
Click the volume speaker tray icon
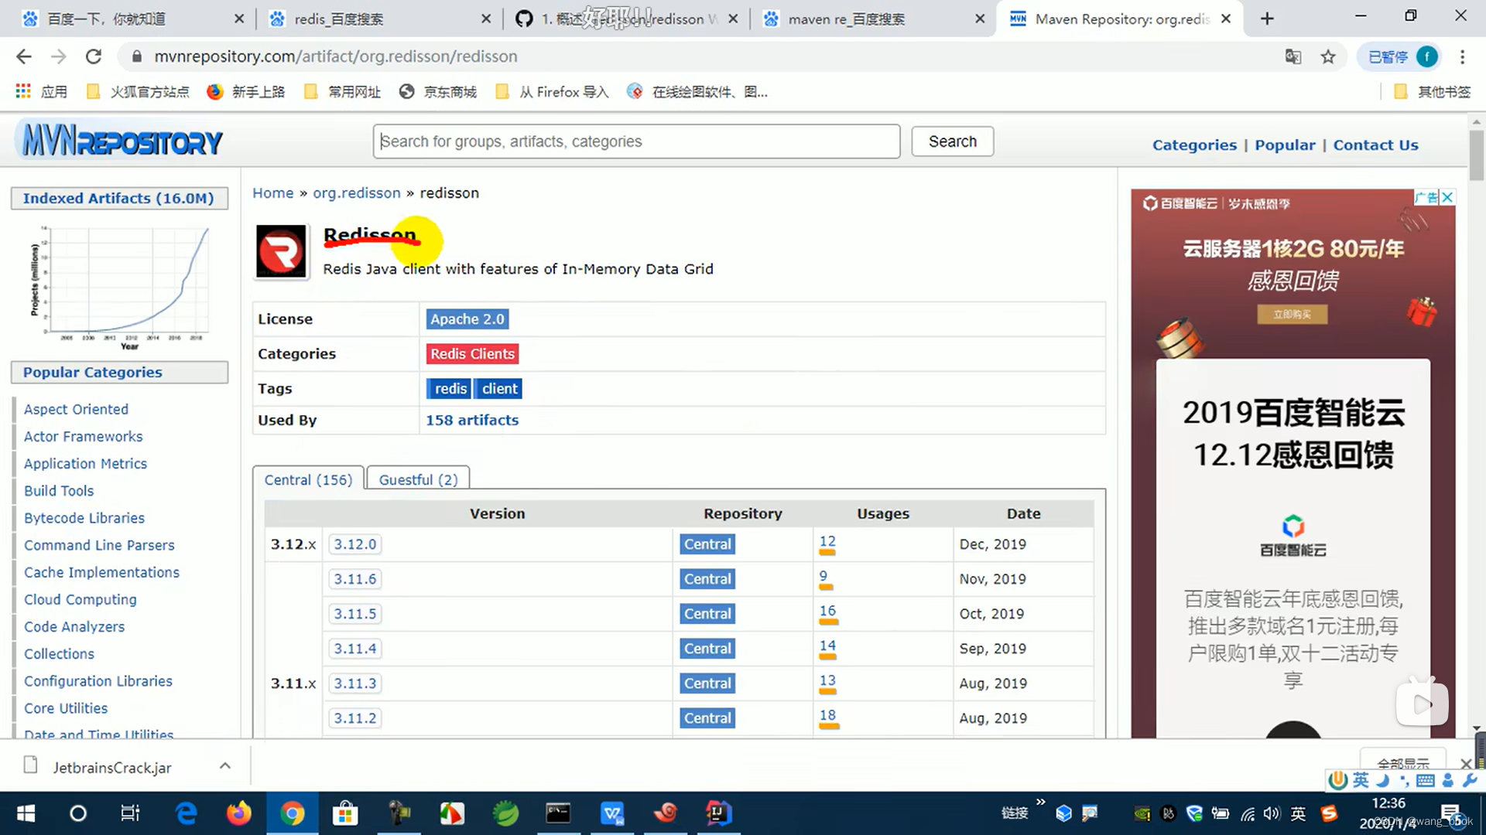[x=1272, y=813]
